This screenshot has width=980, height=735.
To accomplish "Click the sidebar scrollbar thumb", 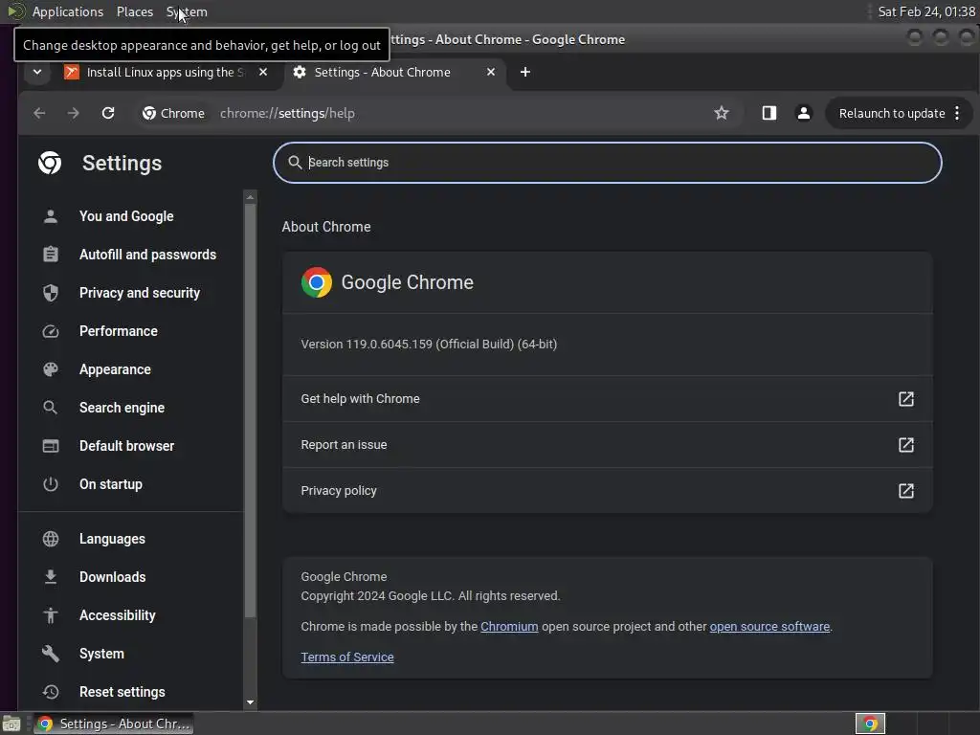I will point(250,411).
